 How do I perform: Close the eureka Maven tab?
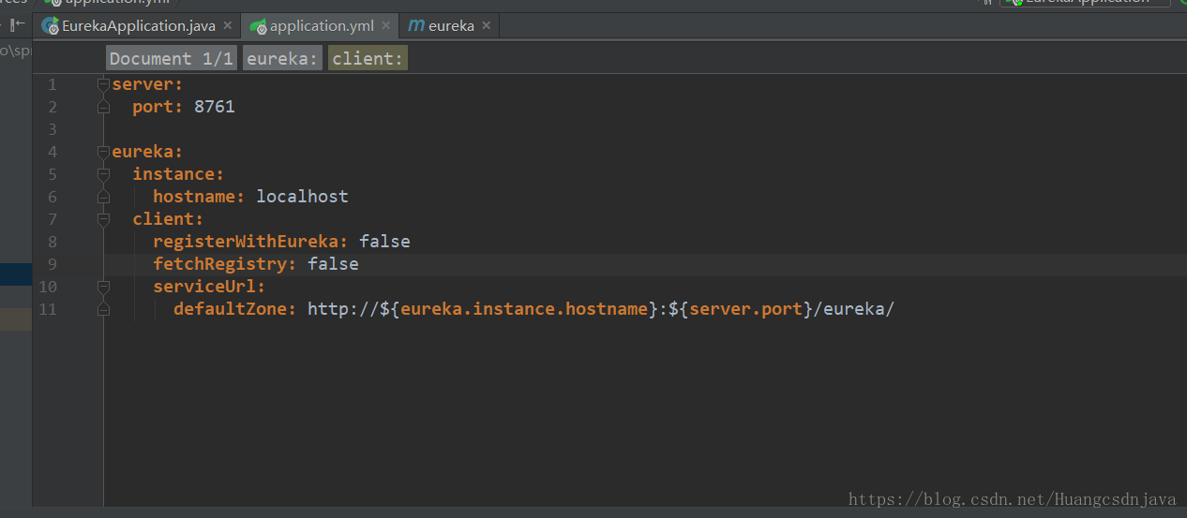(486, 26)
